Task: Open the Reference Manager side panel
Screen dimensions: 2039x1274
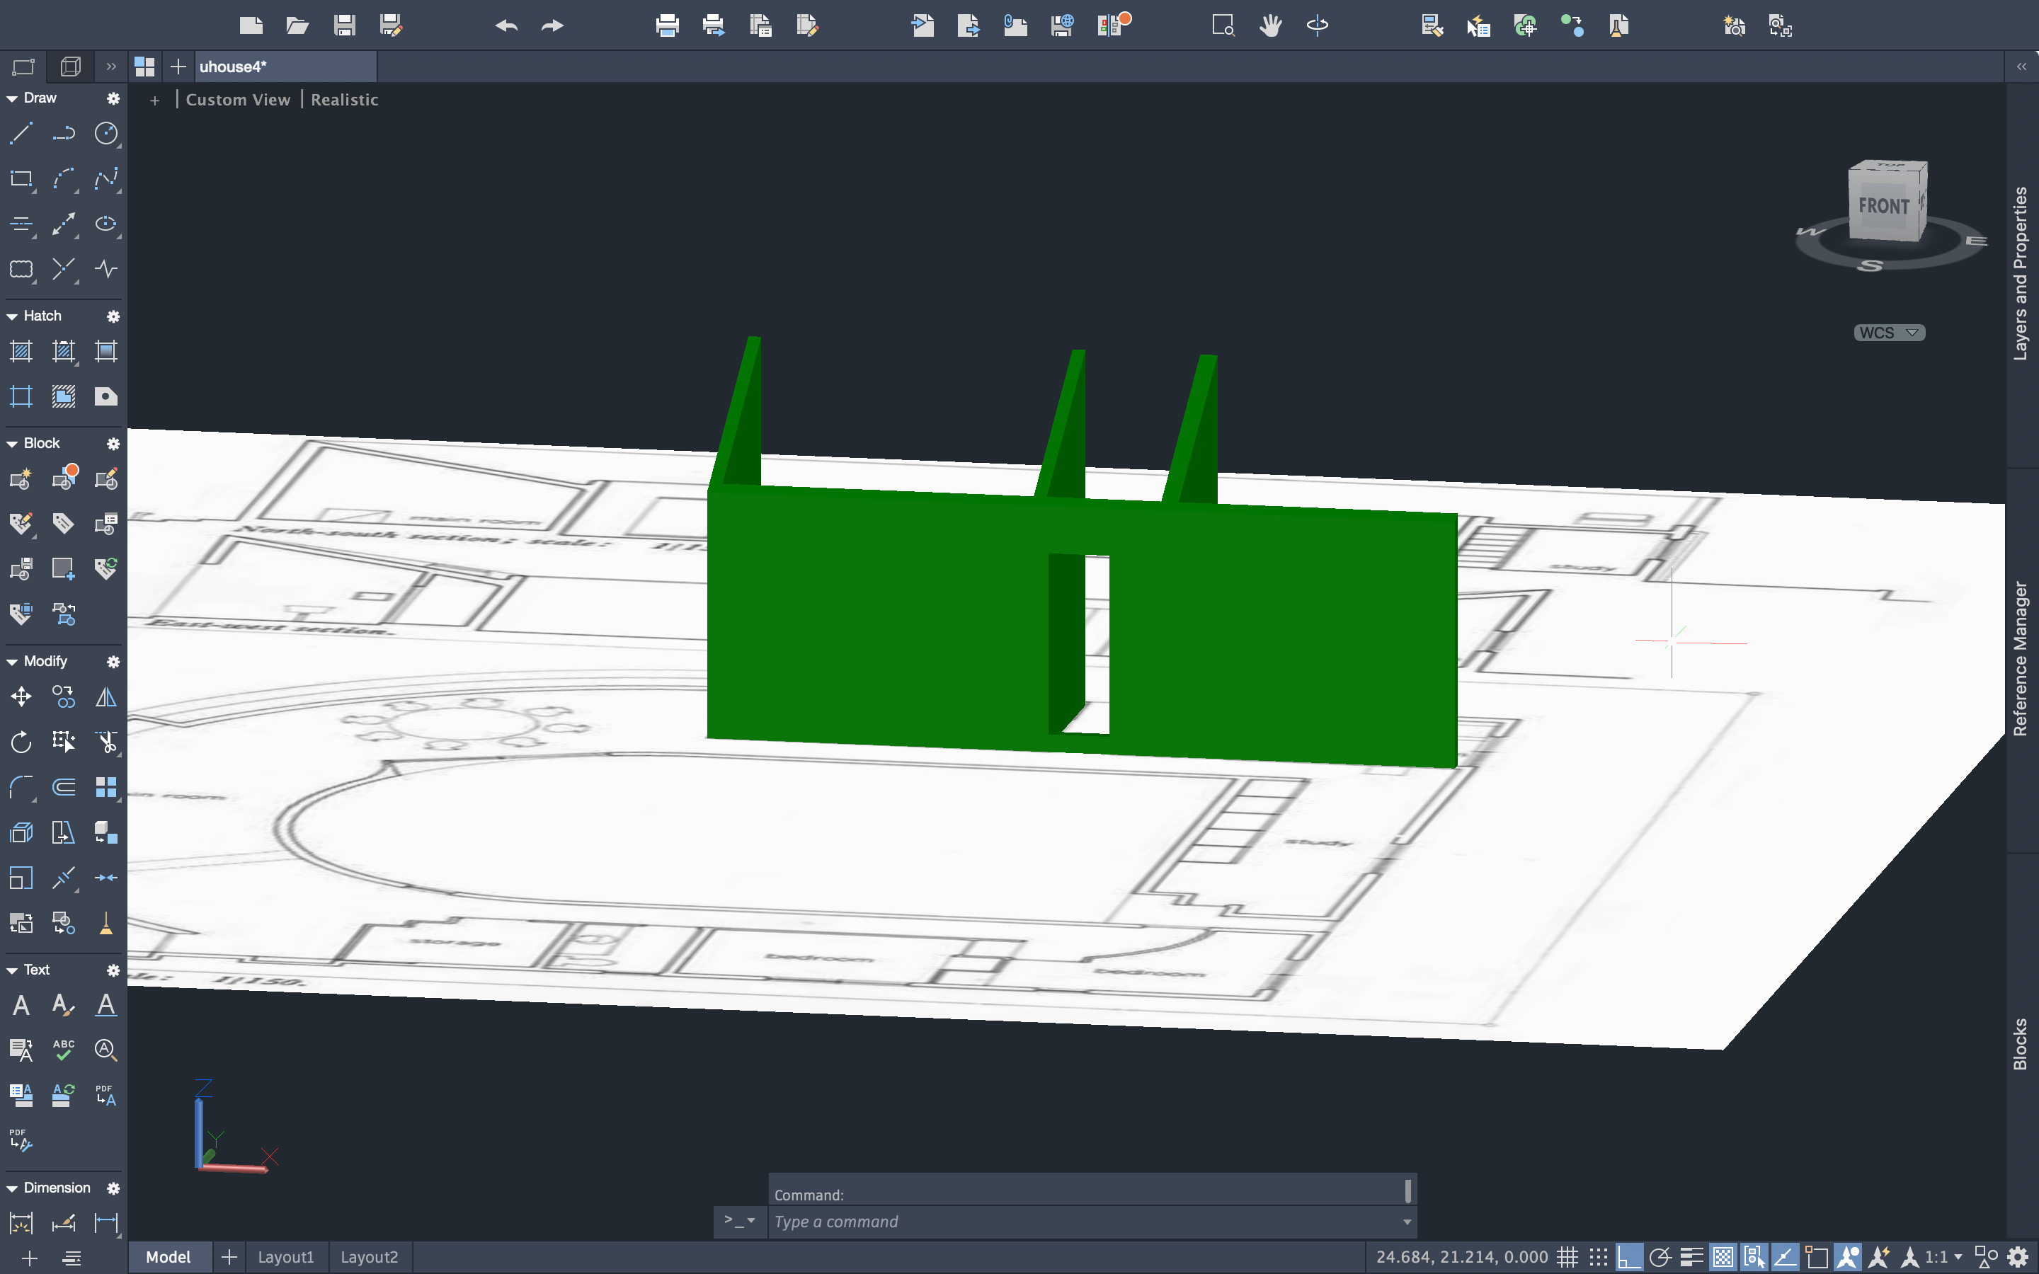Action: point(2021,658)
